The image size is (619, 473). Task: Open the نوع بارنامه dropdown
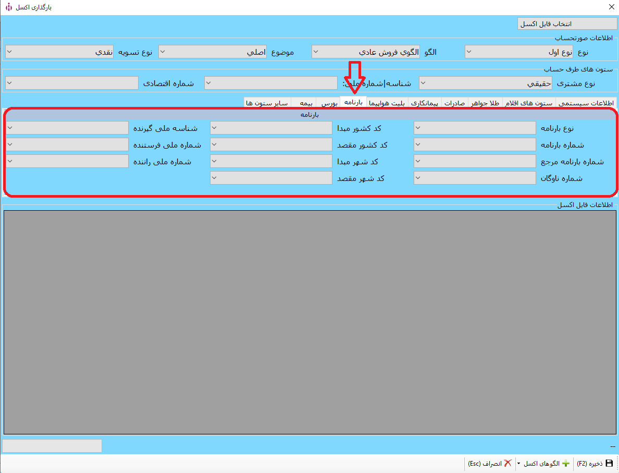pos(475,128)
